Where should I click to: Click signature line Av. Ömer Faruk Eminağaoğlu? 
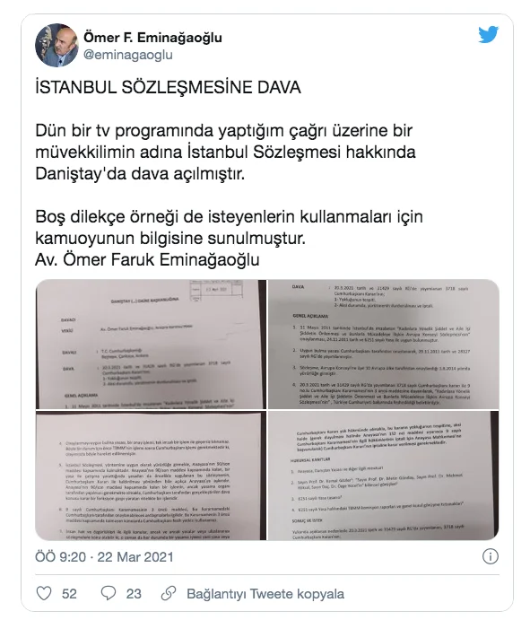pos(147,260)
